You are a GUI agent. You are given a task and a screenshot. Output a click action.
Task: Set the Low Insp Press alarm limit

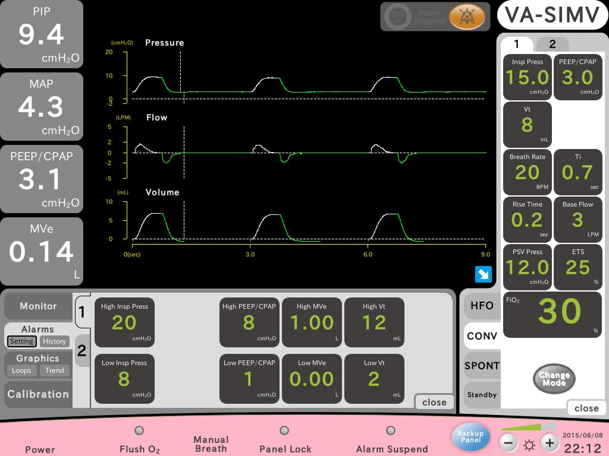click(x=124, y=379)
